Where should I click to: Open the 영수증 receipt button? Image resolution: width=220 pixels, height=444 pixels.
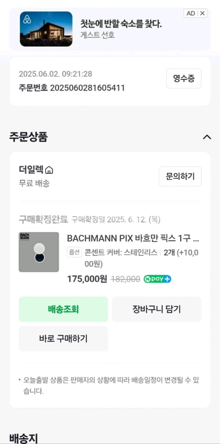pos(184,78)
